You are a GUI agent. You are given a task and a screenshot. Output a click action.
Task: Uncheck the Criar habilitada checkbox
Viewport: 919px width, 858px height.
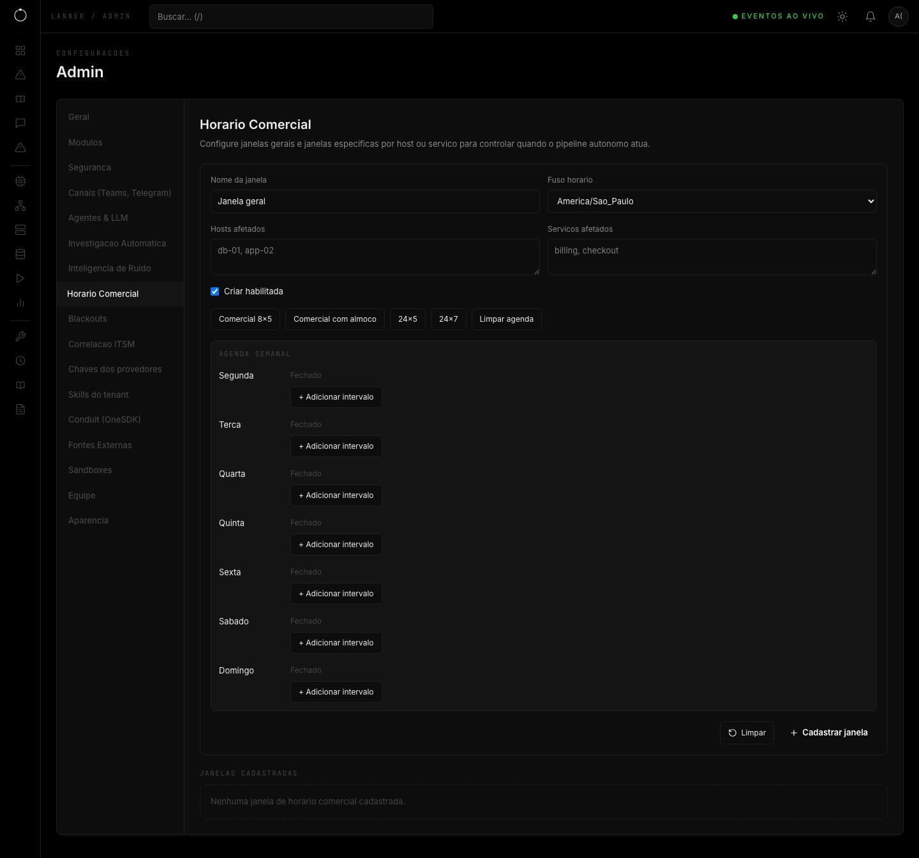214,291
